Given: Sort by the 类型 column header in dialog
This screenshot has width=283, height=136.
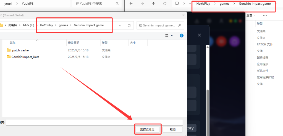Looking at the screenshot, I should 105,43.
